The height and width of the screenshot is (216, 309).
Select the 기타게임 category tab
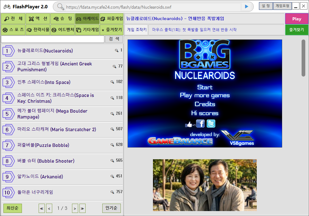(x=87, y=30)
